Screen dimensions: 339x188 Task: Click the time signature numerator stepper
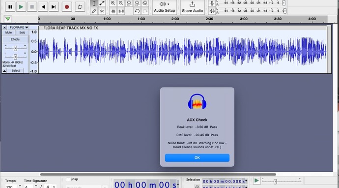[x=36, y=186]
